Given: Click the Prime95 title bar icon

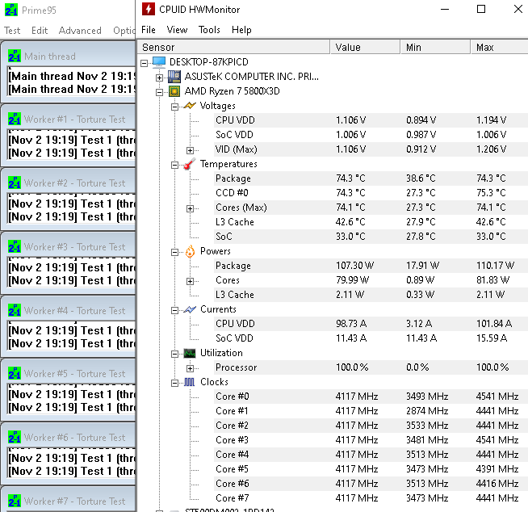Looking at the screenshot, I should 11,10.
